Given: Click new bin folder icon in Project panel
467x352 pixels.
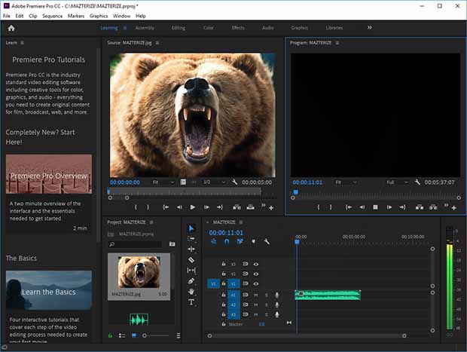Looking at the screenshot, I should pos(172,244).
